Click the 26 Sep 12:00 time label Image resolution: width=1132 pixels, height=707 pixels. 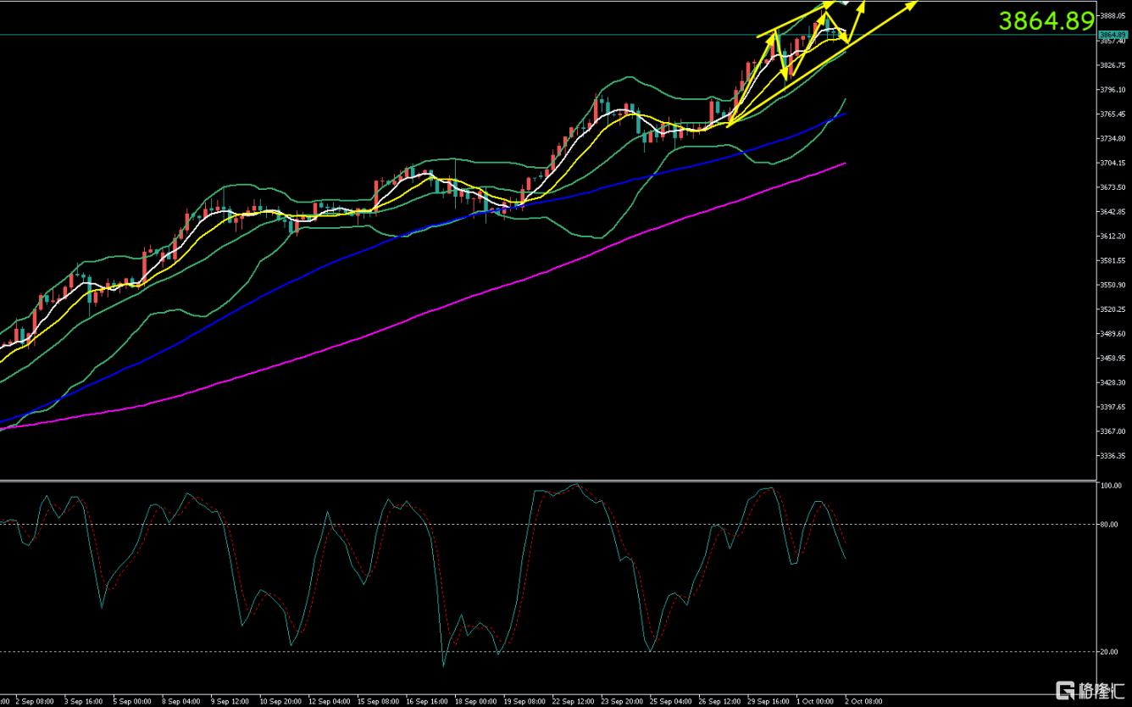[x=717, y=701]
